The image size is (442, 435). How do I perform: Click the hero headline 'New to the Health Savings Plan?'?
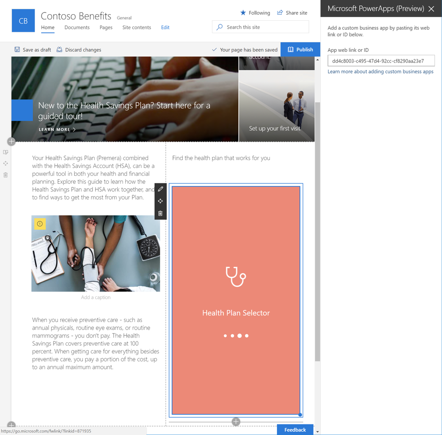coord(124,111)
